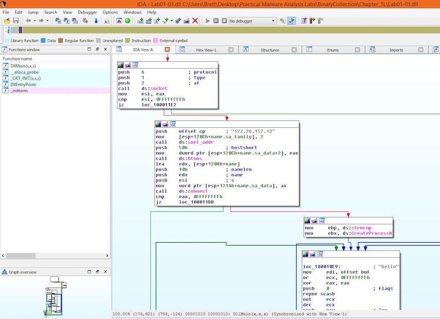Click the Graph overview thumbnail

[55, 297]
